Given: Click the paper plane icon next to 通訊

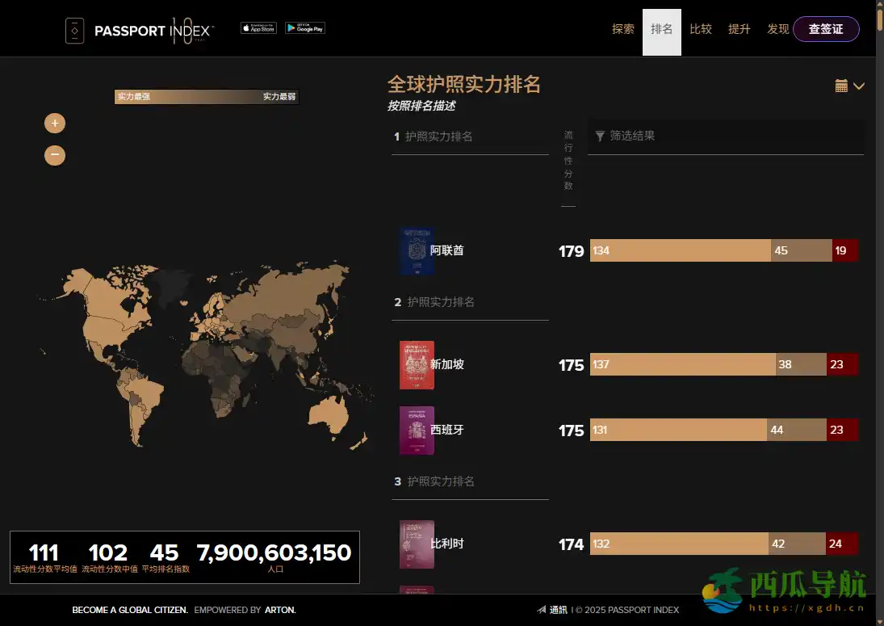Looking at the screenshot, I should coord(540,610).
